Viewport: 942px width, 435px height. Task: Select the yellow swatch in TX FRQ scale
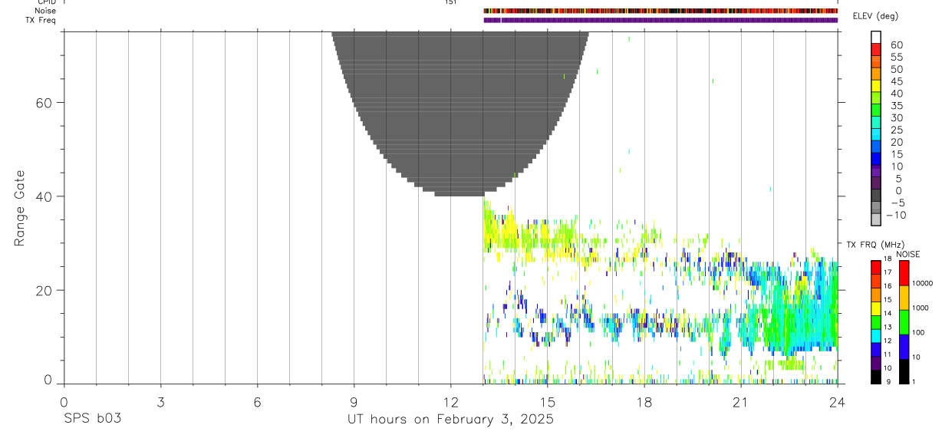tap(876, 308)
